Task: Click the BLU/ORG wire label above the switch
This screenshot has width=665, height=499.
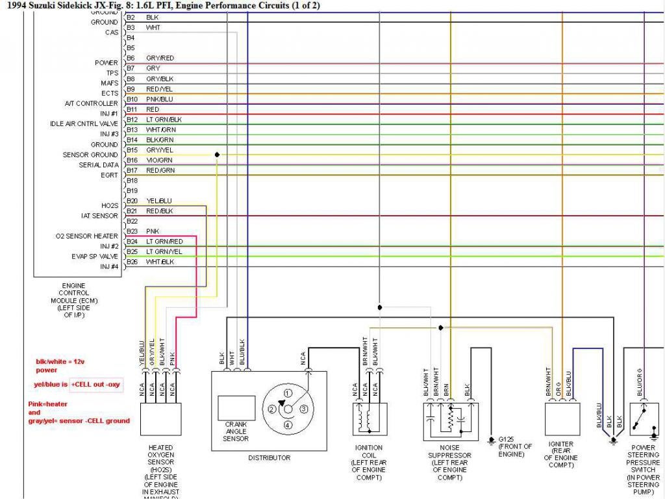Action: coord(640,382)
